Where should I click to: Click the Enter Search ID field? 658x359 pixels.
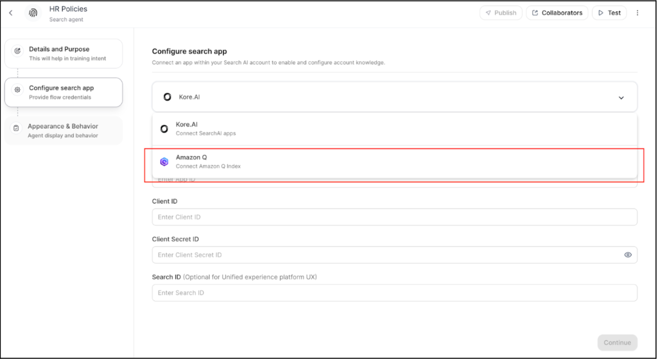(394, 293)
